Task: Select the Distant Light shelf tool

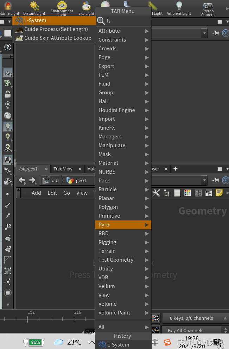Action: point(34,8)
